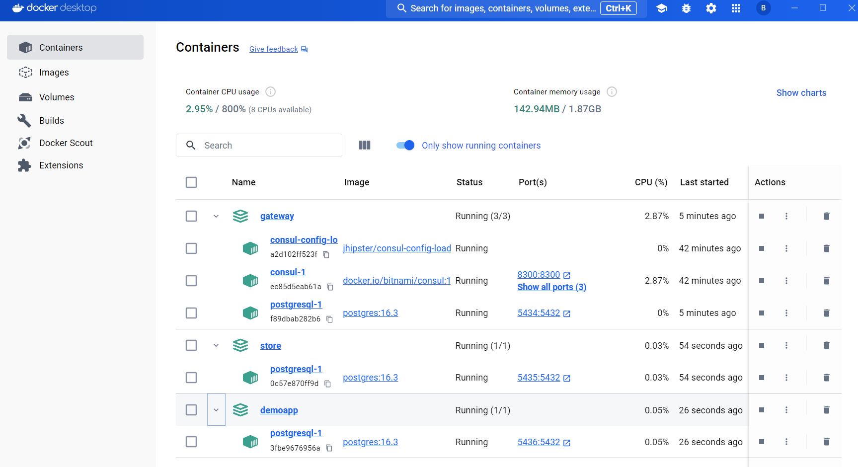The height and width of the screenshot is (467, 858).
Task: Open the Extensions sidebar section
Action: (75, 165)
